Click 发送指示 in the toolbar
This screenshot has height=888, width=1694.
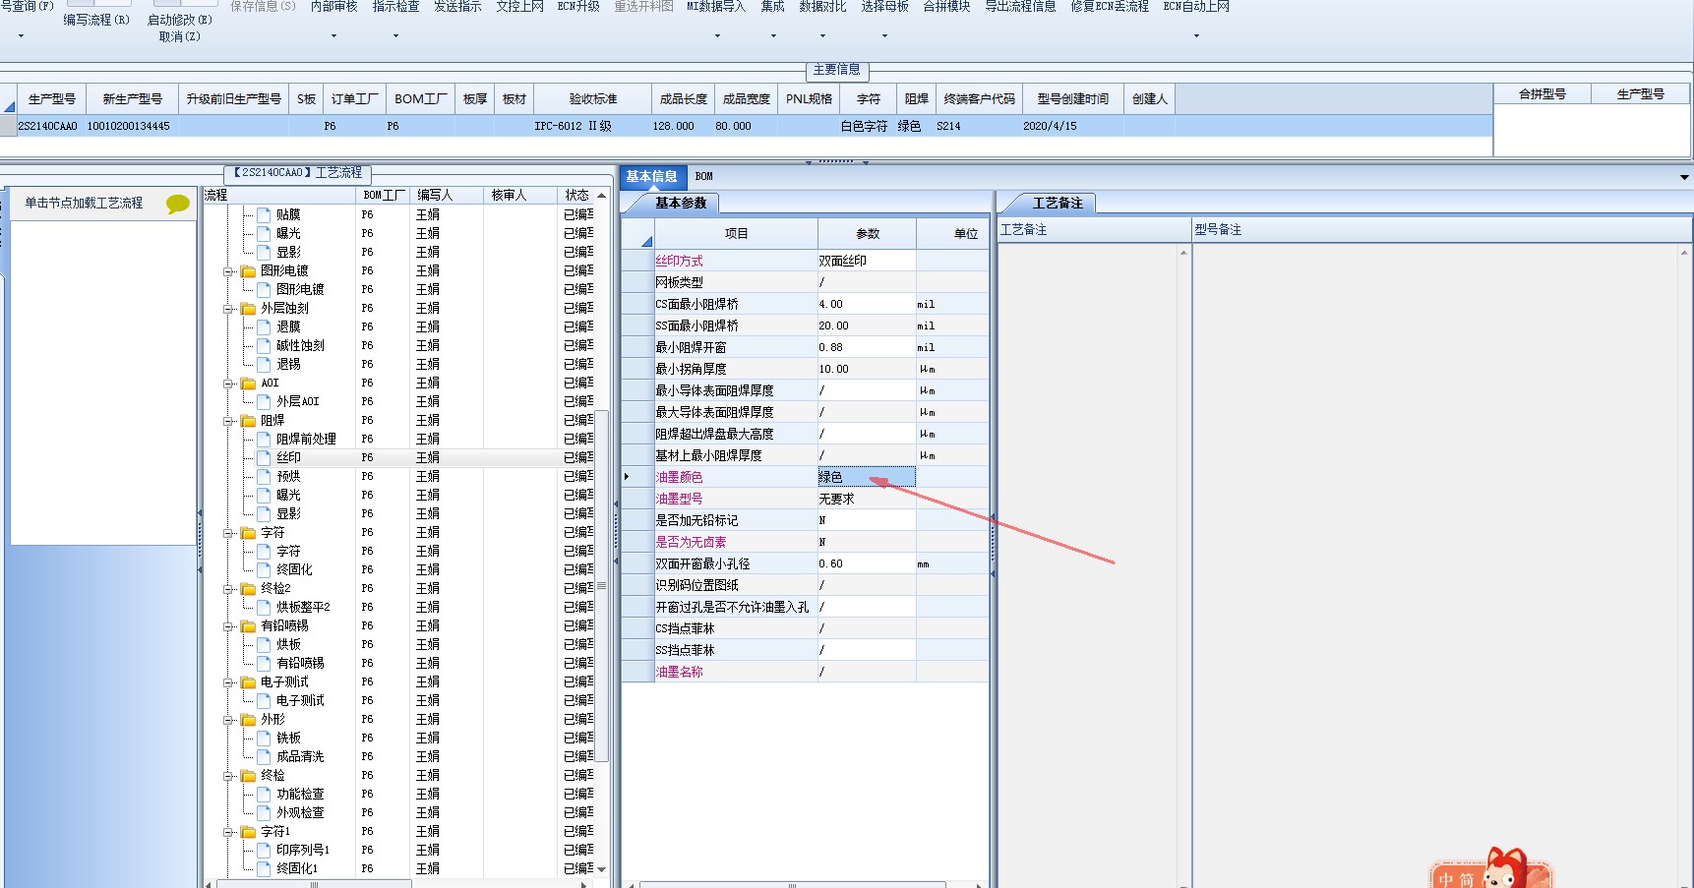457,7
